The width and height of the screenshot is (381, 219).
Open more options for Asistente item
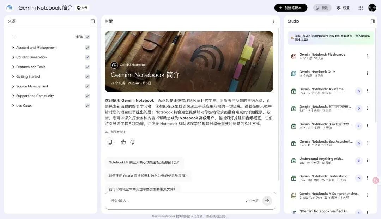point(367,91)
